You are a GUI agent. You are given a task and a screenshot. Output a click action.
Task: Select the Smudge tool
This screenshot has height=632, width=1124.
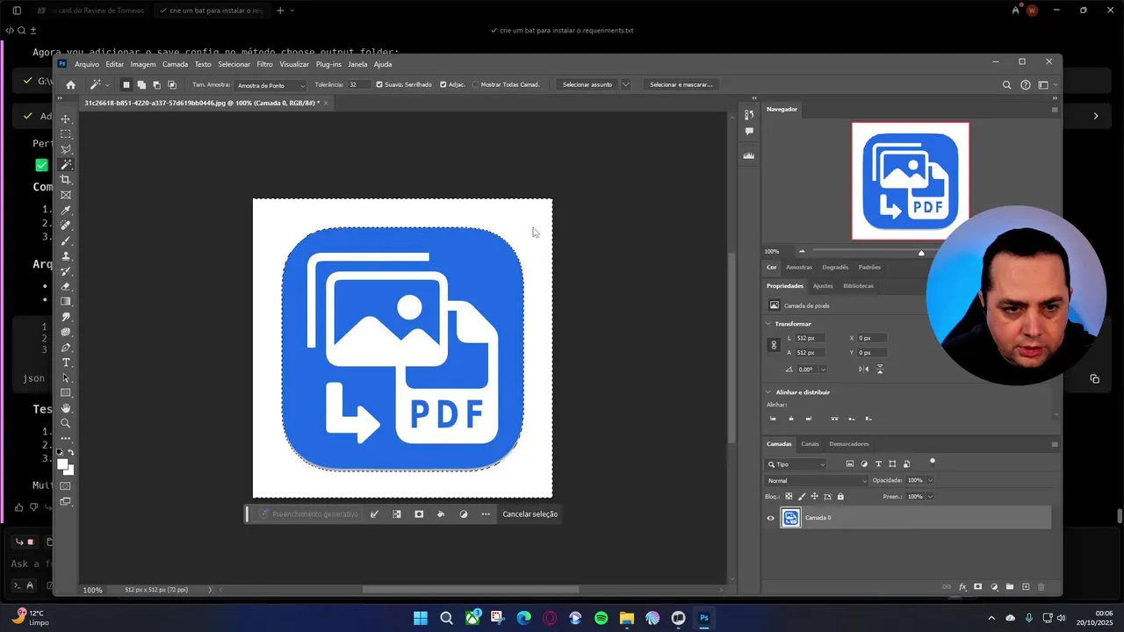[x=66, y=317]
